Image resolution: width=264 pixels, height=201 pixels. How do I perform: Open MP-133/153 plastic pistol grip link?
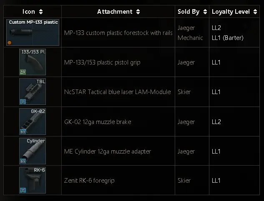pyautogui.click(x=102, y=62)
